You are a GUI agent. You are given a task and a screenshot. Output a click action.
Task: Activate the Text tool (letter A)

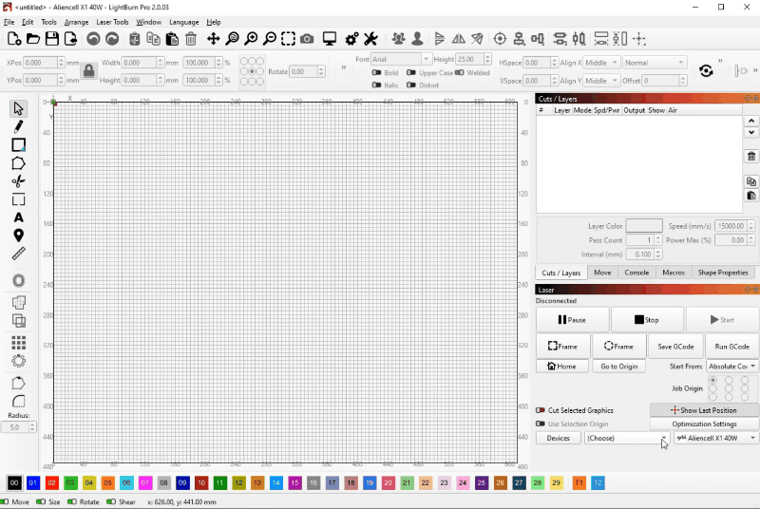click(x=18, y=217)
